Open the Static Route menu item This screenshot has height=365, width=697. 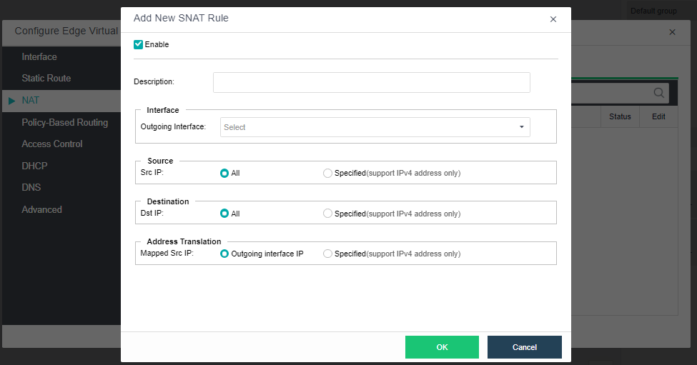[x=46, y=78]
